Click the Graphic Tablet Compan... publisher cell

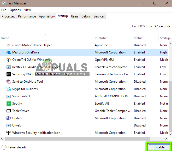(112, 111)
